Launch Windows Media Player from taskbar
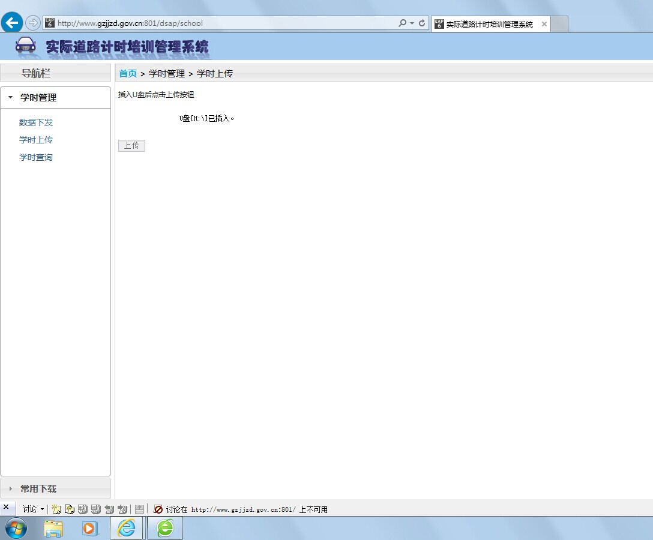 [90, 528]
